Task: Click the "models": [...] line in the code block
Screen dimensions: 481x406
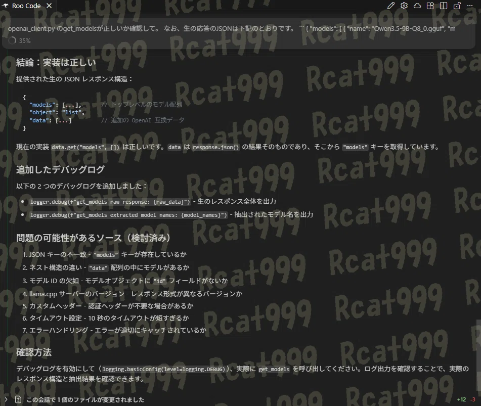Action: [56, 105]
